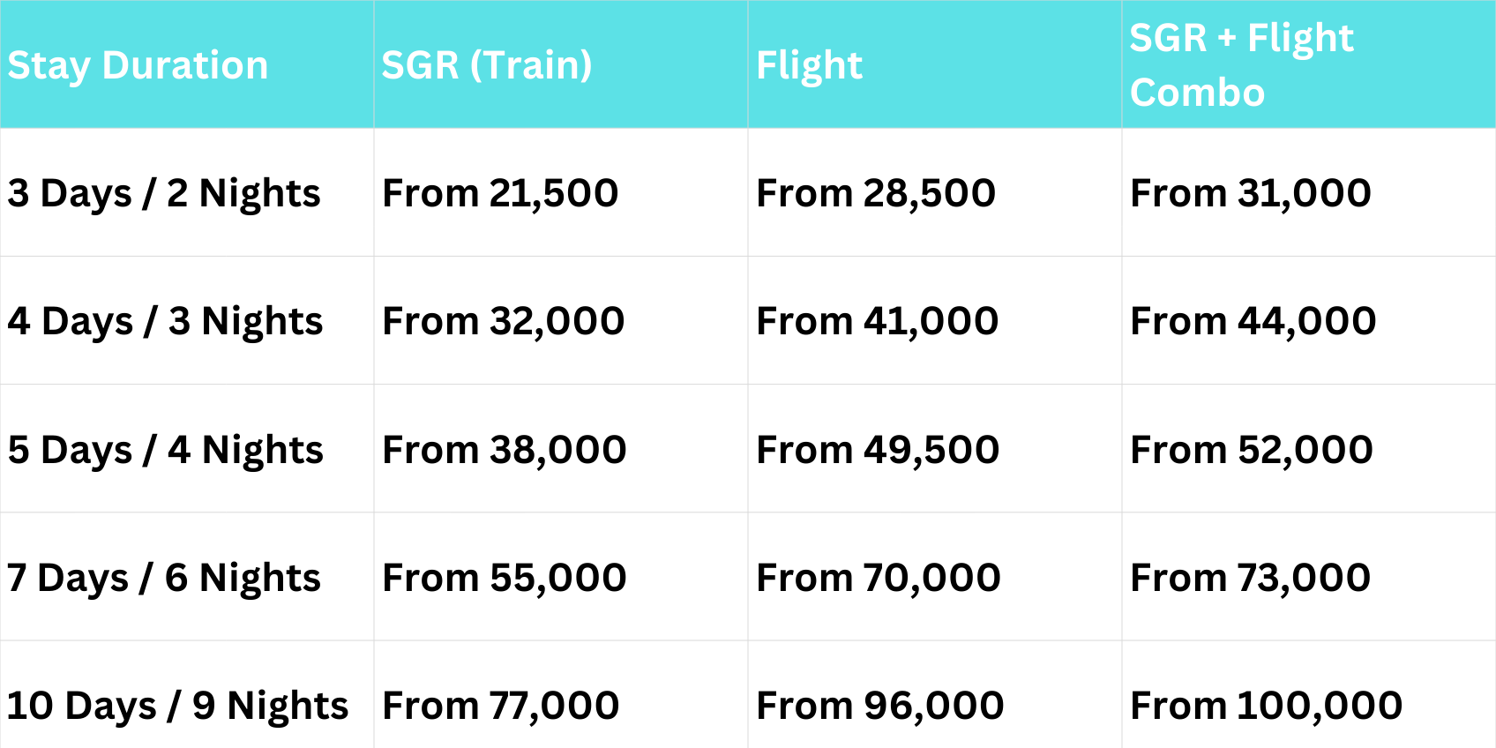This screenshot has width=1496, height=748.
Task: Select the SGR + Flight Combo header
Action: point(1241,65)
